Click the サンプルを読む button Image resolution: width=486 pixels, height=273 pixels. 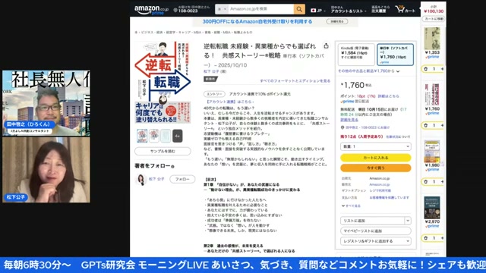coord(163,151)
